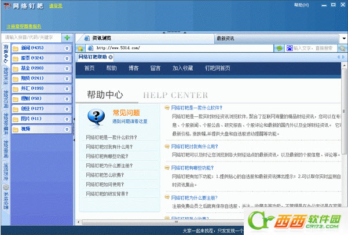The height and width of the screenshot is (235, 348).
Task: Expand the 理财 (50) category
Action: pyautogui.click(x=67, y=99)
